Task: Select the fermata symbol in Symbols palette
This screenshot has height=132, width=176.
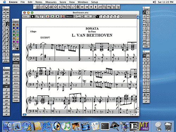Action: (144, 56)
